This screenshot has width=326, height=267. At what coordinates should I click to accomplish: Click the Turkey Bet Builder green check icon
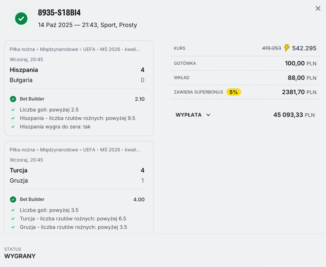pyautogui.click(x=13, y=199)
